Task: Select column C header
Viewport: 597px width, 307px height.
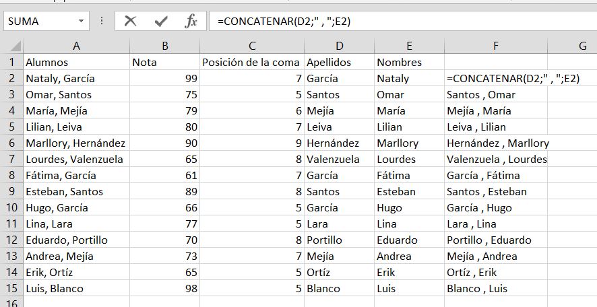Action: pos(251,46)
